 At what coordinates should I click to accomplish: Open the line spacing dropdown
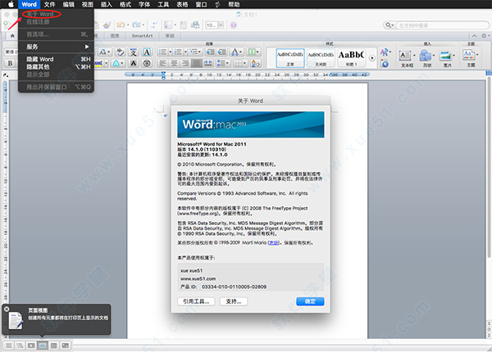click(x=227, y=64)
